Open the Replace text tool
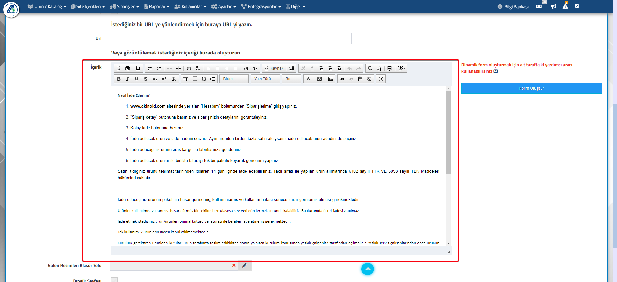617x282 pixels. pos(379,68)
